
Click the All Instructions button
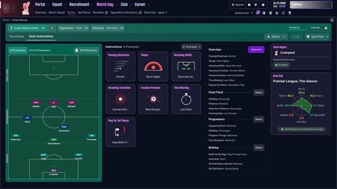click(86, 50)
